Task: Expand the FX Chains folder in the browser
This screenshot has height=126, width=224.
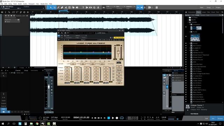Action: [188, 17]
